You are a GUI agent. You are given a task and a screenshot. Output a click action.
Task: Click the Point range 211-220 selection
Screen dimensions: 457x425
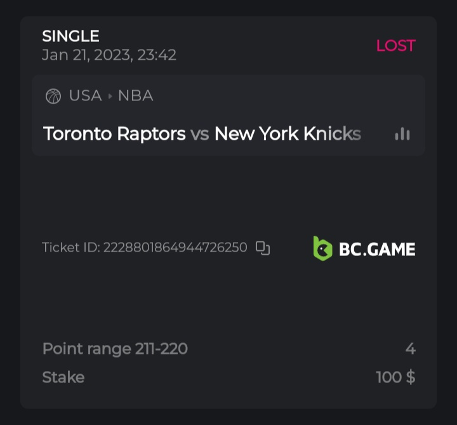pyautogui.click(x=115, y=349)
